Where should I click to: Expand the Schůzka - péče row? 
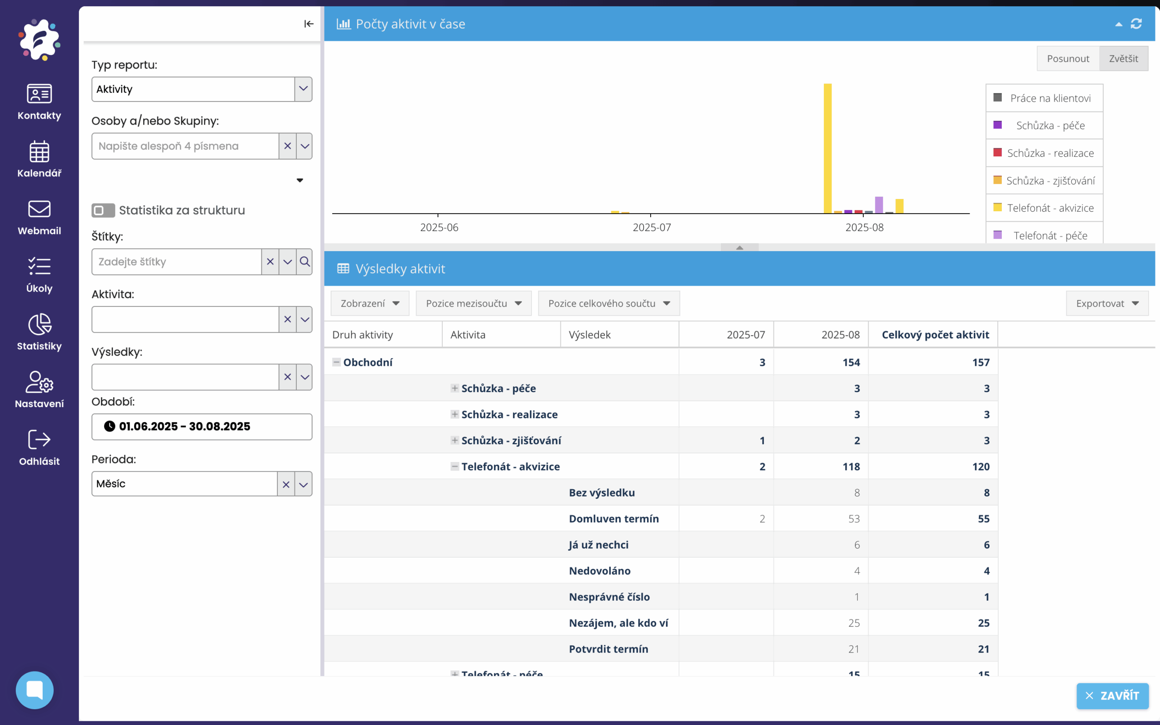click(x=454, y=388)
